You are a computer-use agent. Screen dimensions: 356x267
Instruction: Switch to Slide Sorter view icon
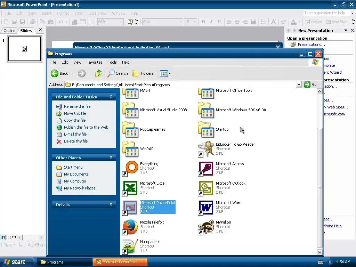(x=8, y=237)
